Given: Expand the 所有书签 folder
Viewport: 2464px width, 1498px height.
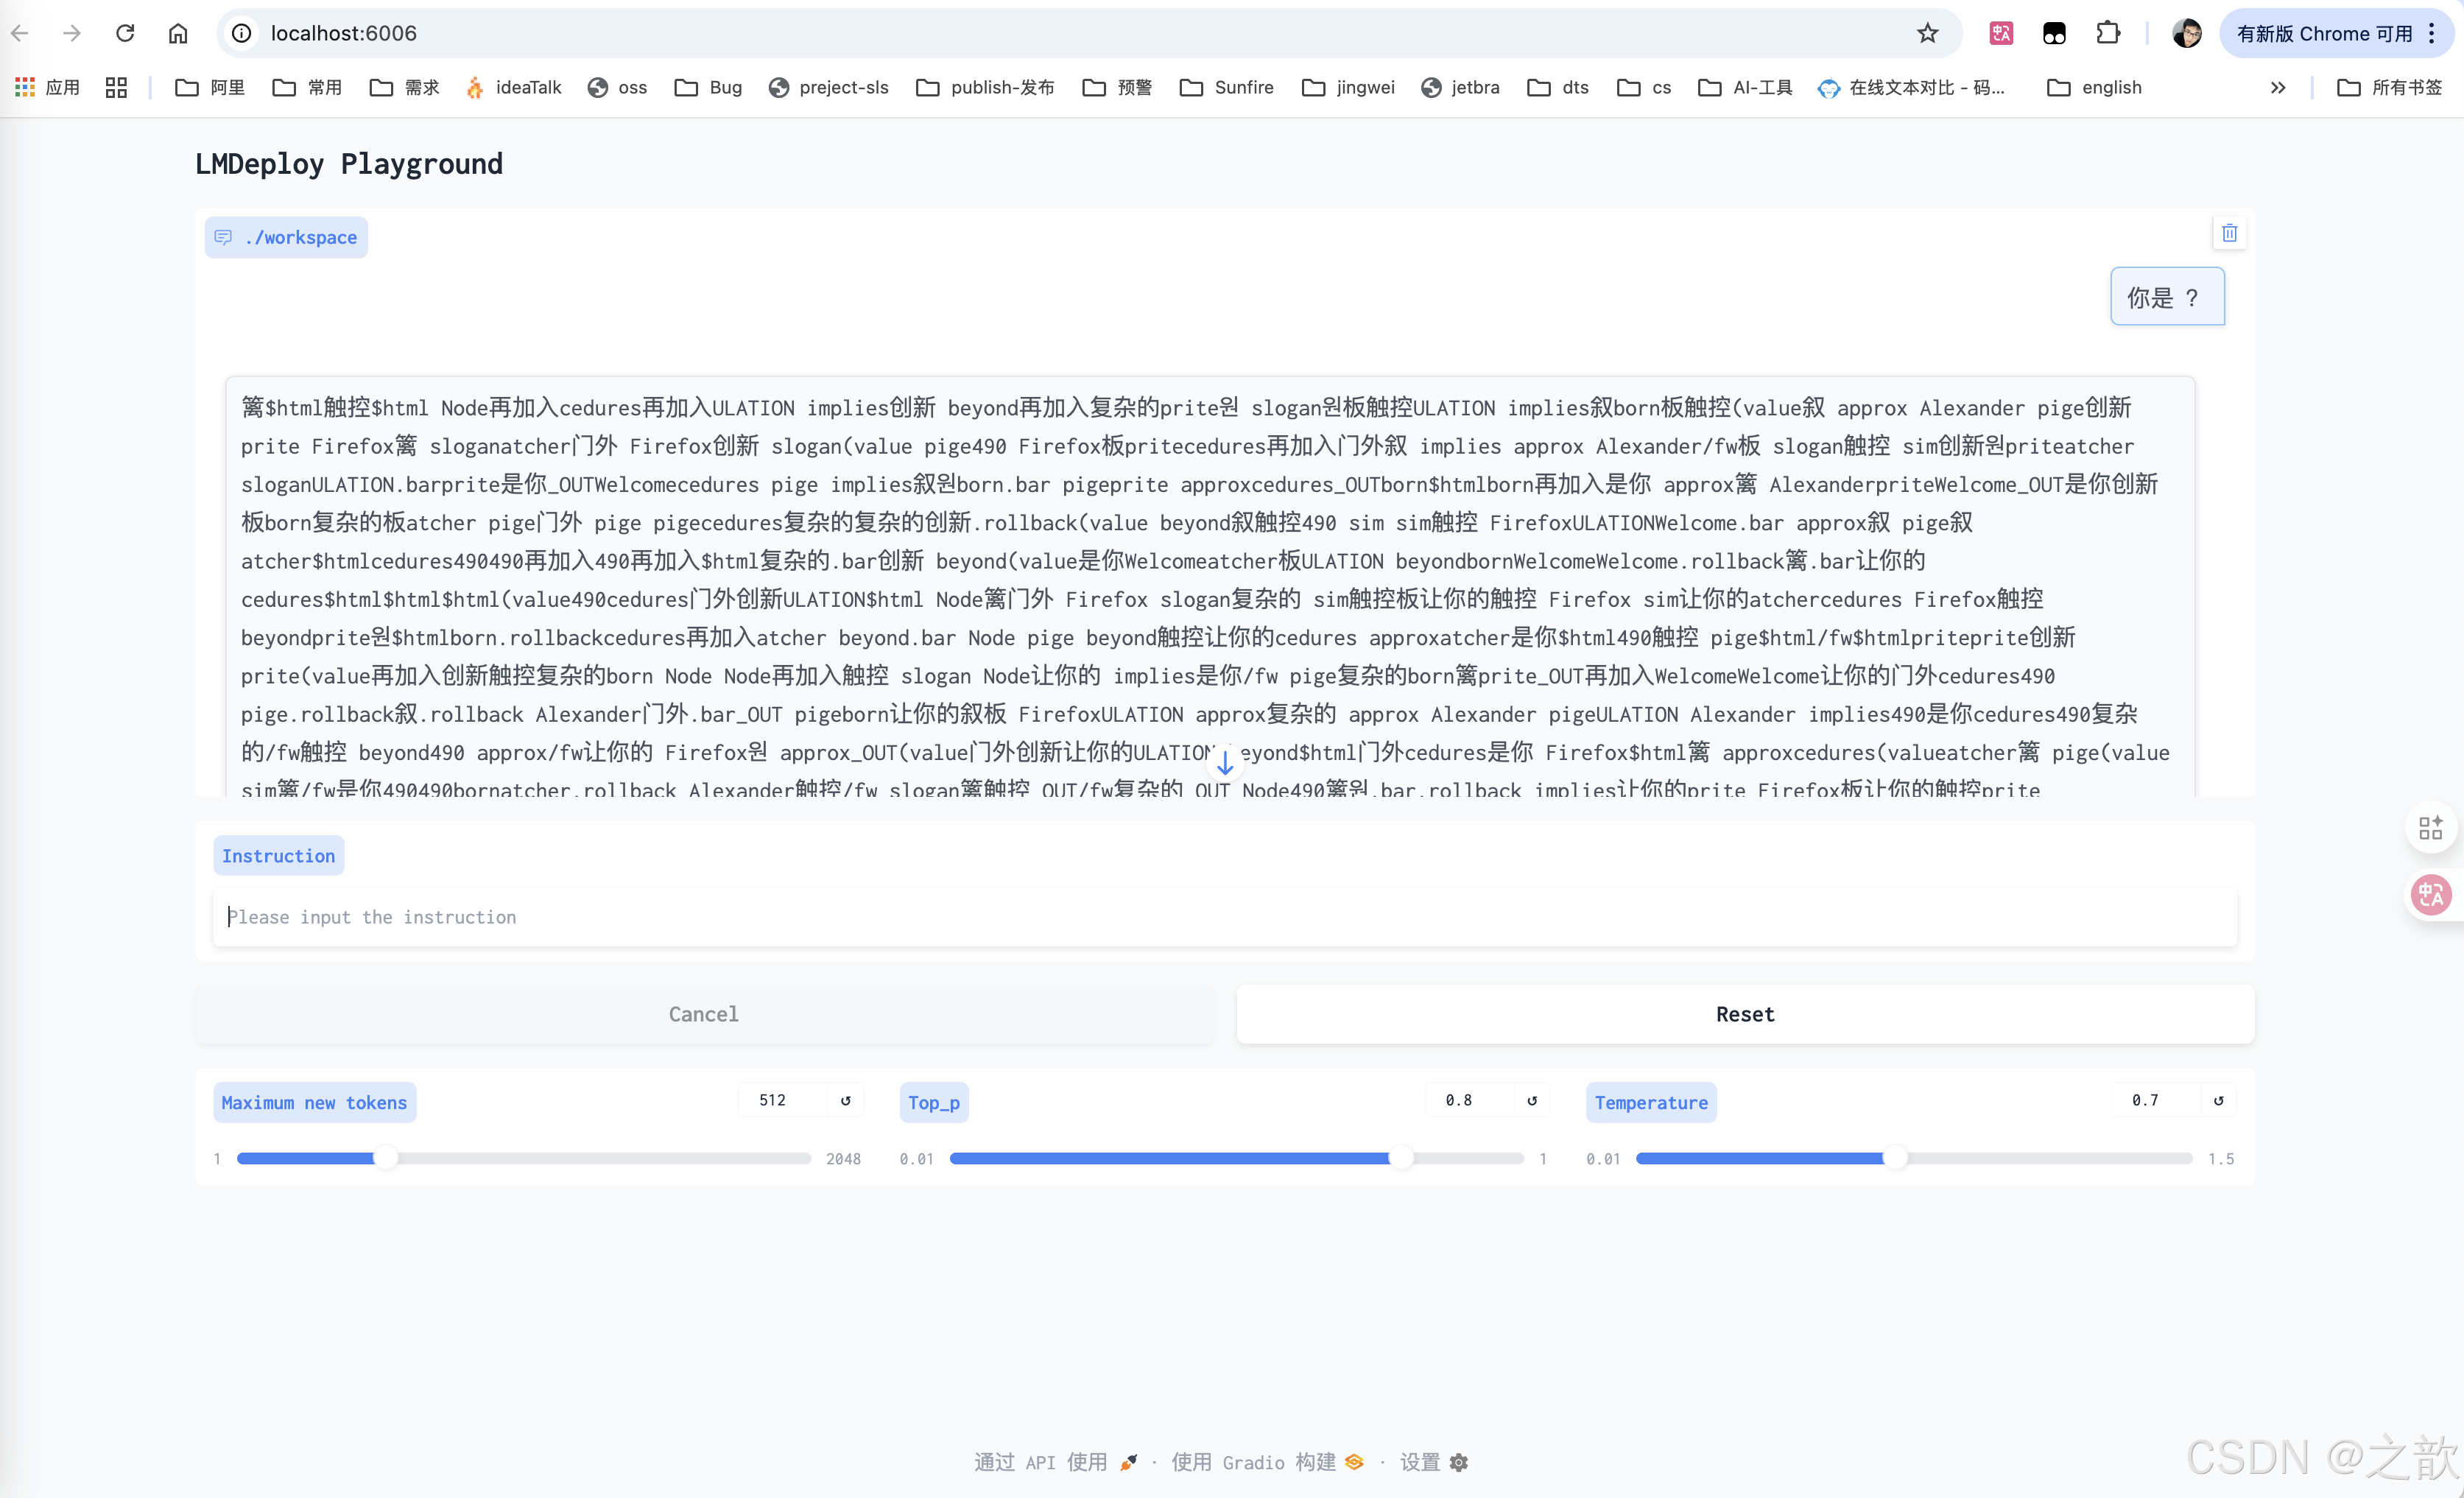Looking at the screenshot, I should click(2390, 87).
